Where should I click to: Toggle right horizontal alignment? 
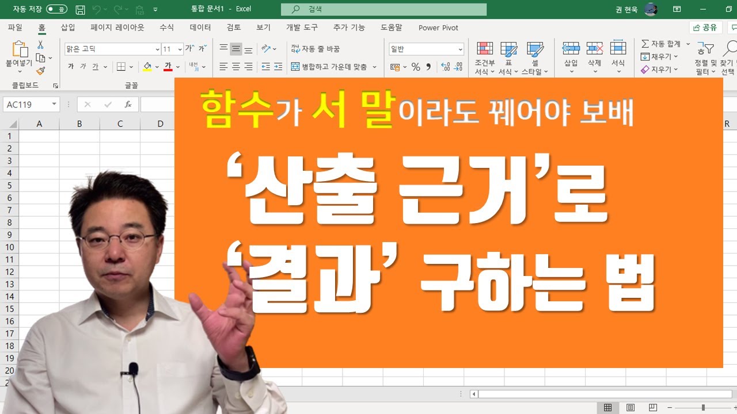tap(249, 67)
